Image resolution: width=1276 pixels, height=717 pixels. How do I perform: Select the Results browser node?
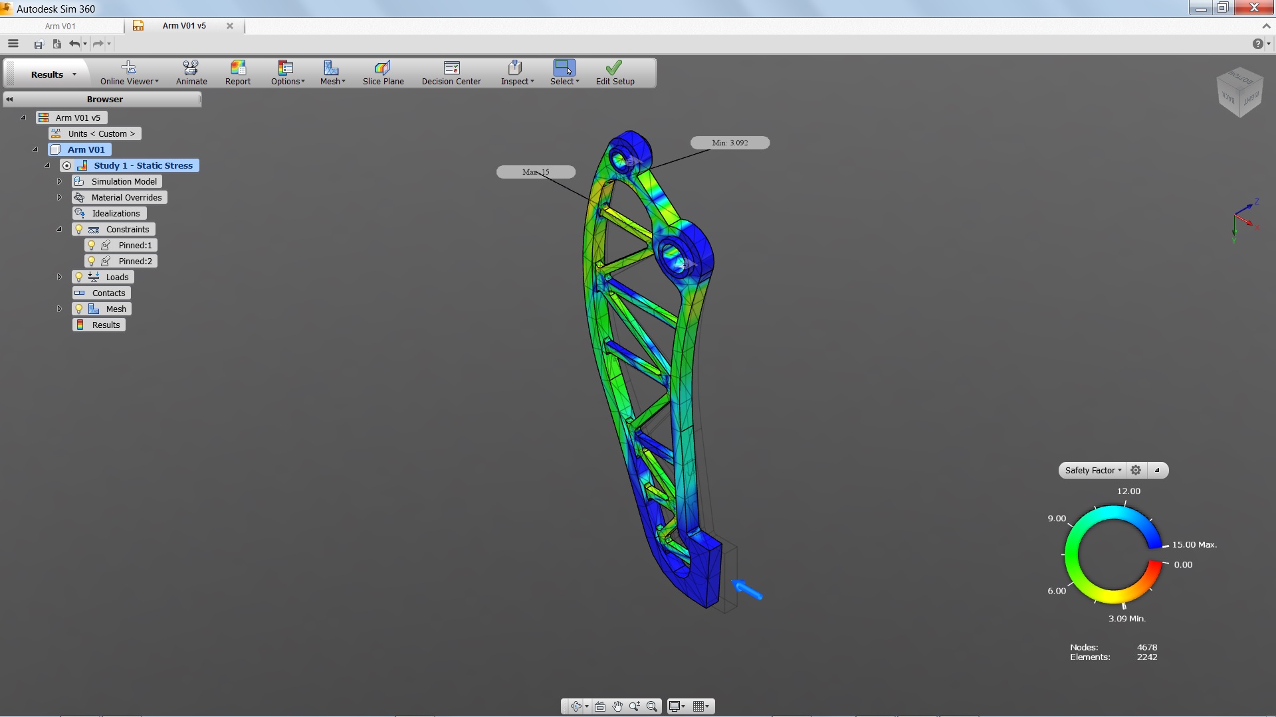(106, 325)
